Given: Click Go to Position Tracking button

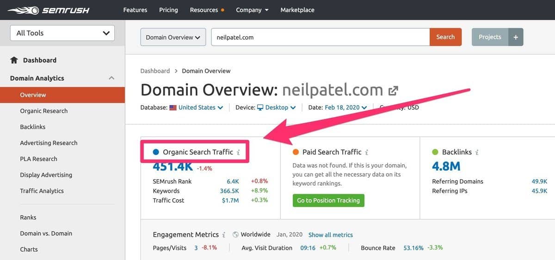Looking at the screenshot, I should 328,201.
